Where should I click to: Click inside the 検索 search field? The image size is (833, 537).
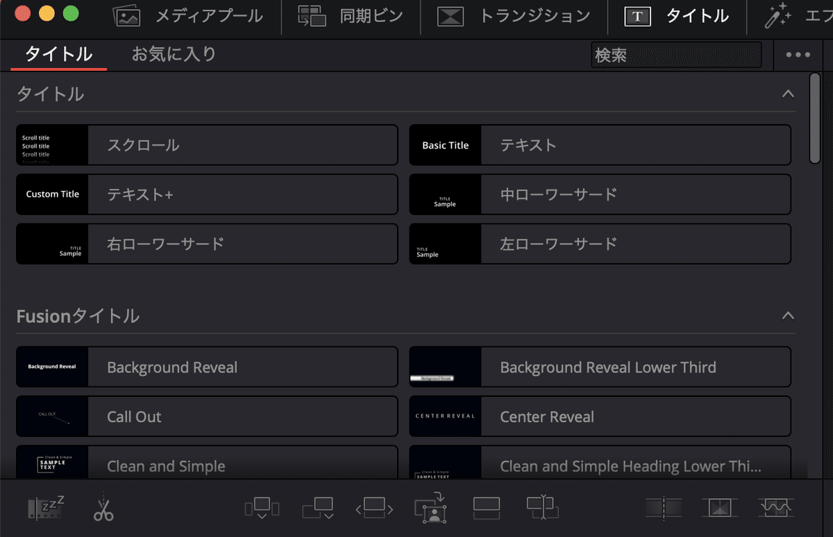tap(677, 55)
